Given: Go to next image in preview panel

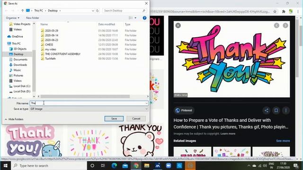Looking at the screenshot, I should (x=285, y=25).
